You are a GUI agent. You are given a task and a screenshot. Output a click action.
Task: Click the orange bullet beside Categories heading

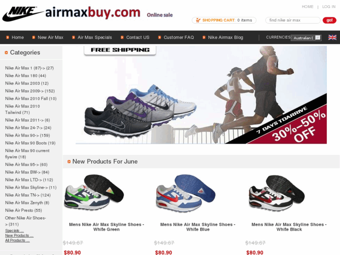click(x=6, y=52)
